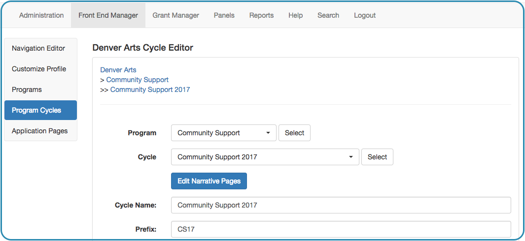Go to Programs in the sidebar
Viewport: 525px width, 241px height.
40,90
